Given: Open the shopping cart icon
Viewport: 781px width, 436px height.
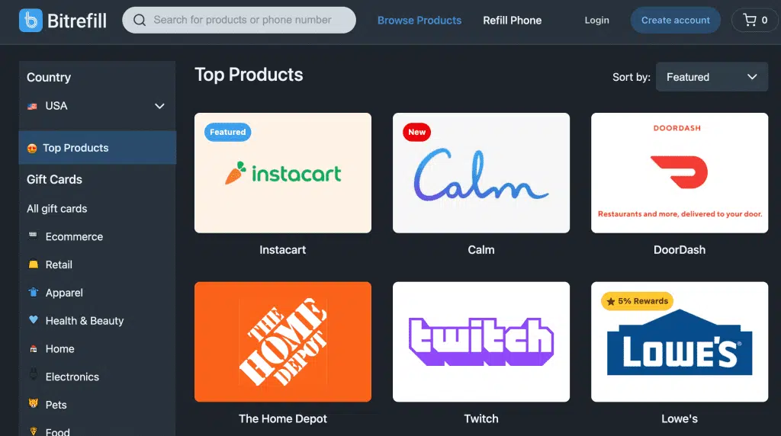Looking at the screenshot, I should tap(750, 20).
